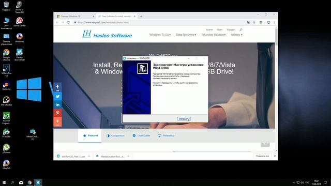Launch VEGAS Pro 15.0 desktop icon
The width and height of the screenshot is (331, 186).
point(6,71)
